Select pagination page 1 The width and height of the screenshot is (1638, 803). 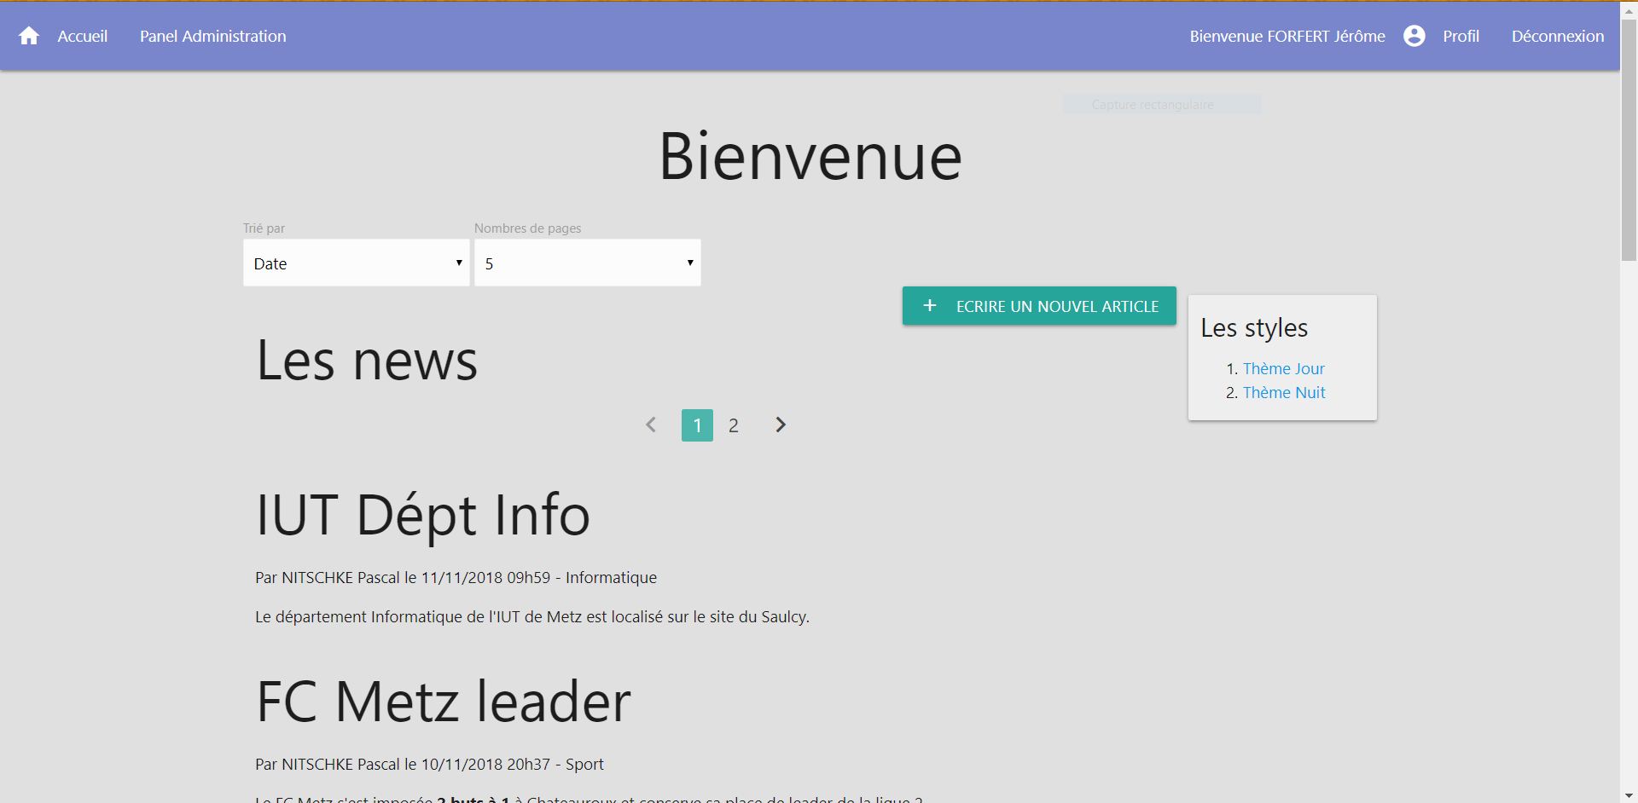tap(697, 425)
